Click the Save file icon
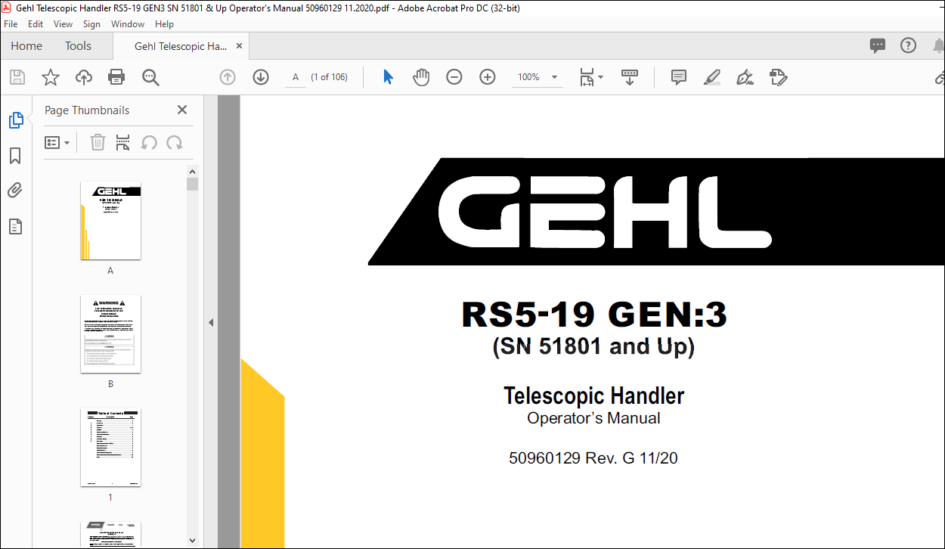The image size is (945, 549). tap(17, 77)
